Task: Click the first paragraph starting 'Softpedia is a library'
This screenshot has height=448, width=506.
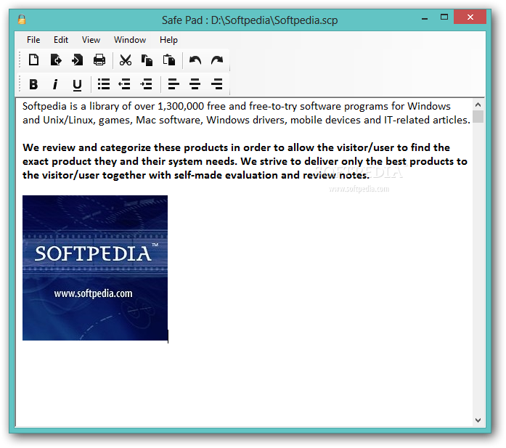Action: pos(246,113)
